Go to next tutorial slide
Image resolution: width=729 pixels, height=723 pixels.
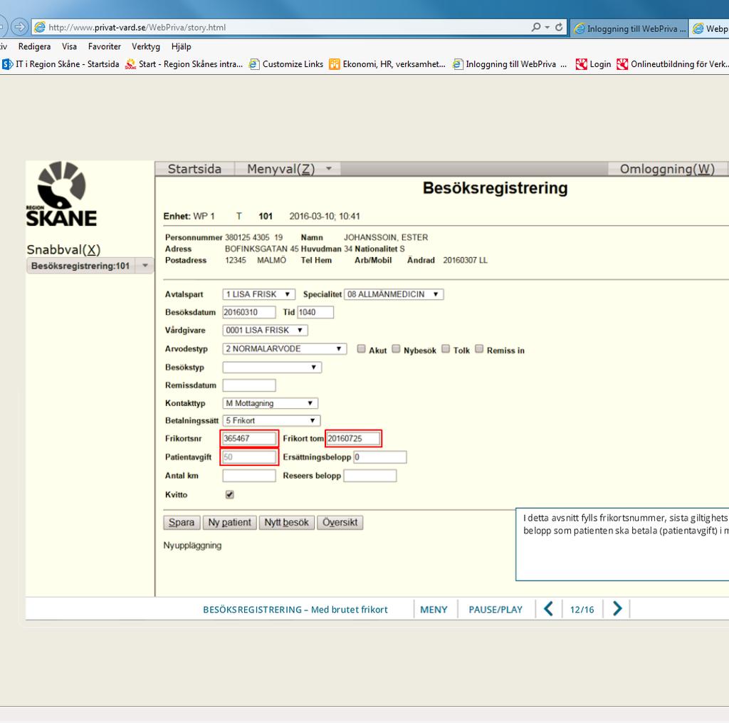coord(617,608)
